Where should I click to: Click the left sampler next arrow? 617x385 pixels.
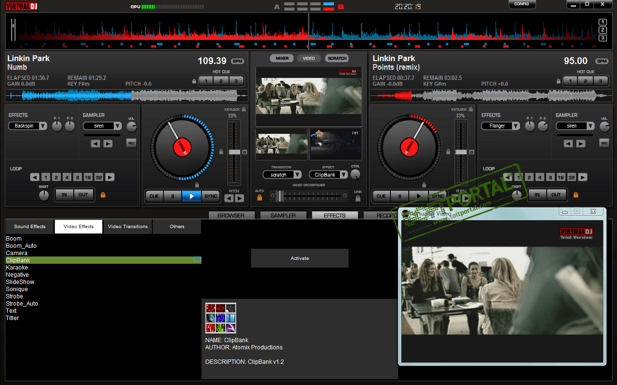coord(108,143)
